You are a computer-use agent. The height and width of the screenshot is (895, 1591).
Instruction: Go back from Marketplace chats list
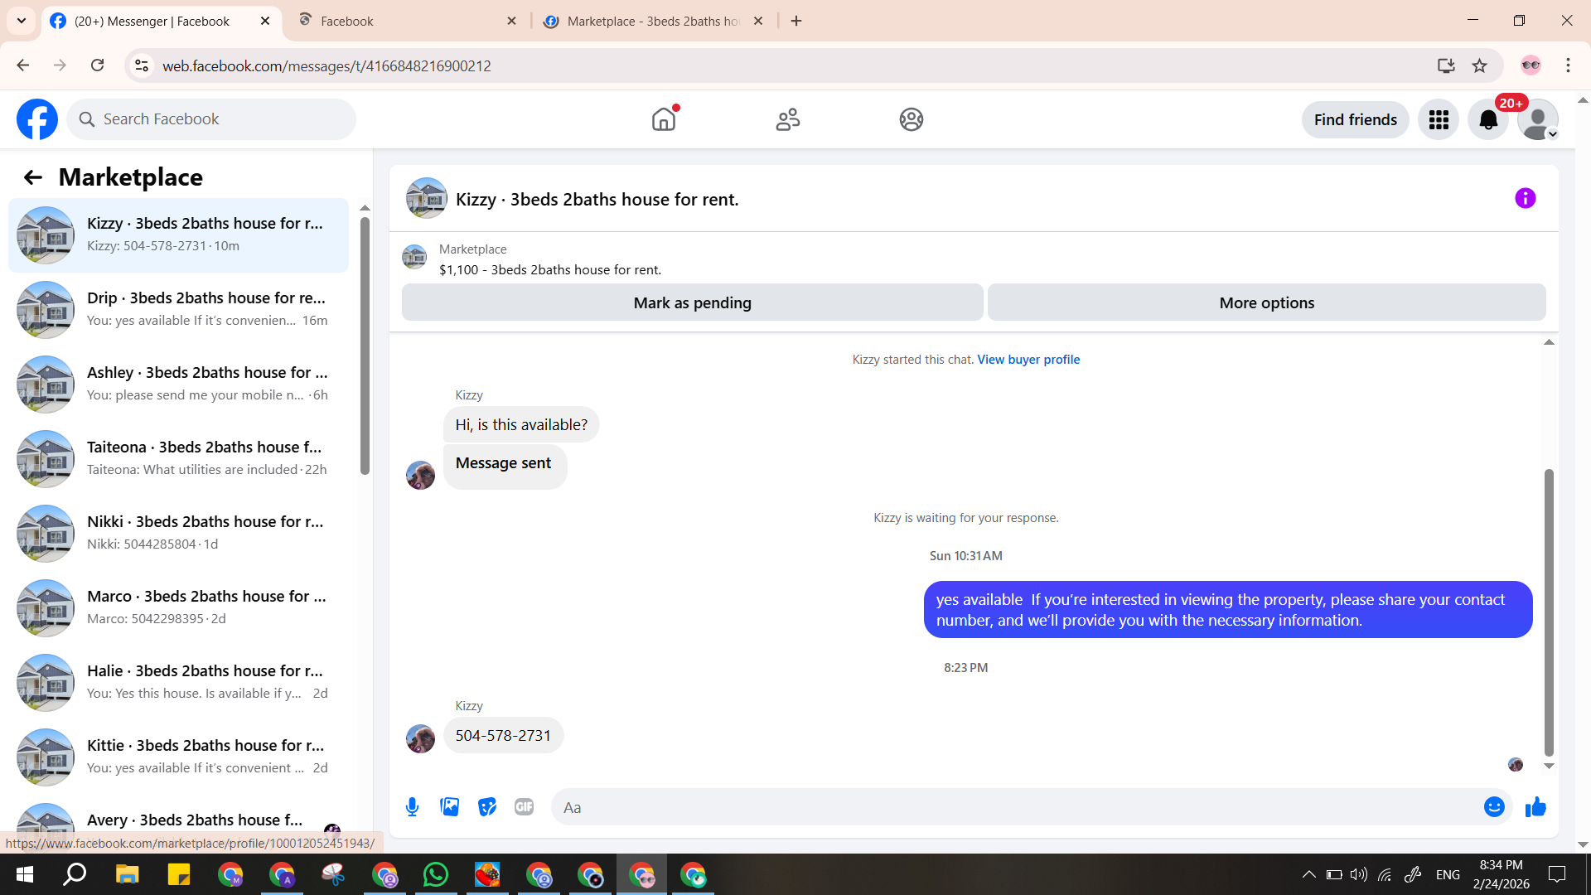click(x=33, y=177)
